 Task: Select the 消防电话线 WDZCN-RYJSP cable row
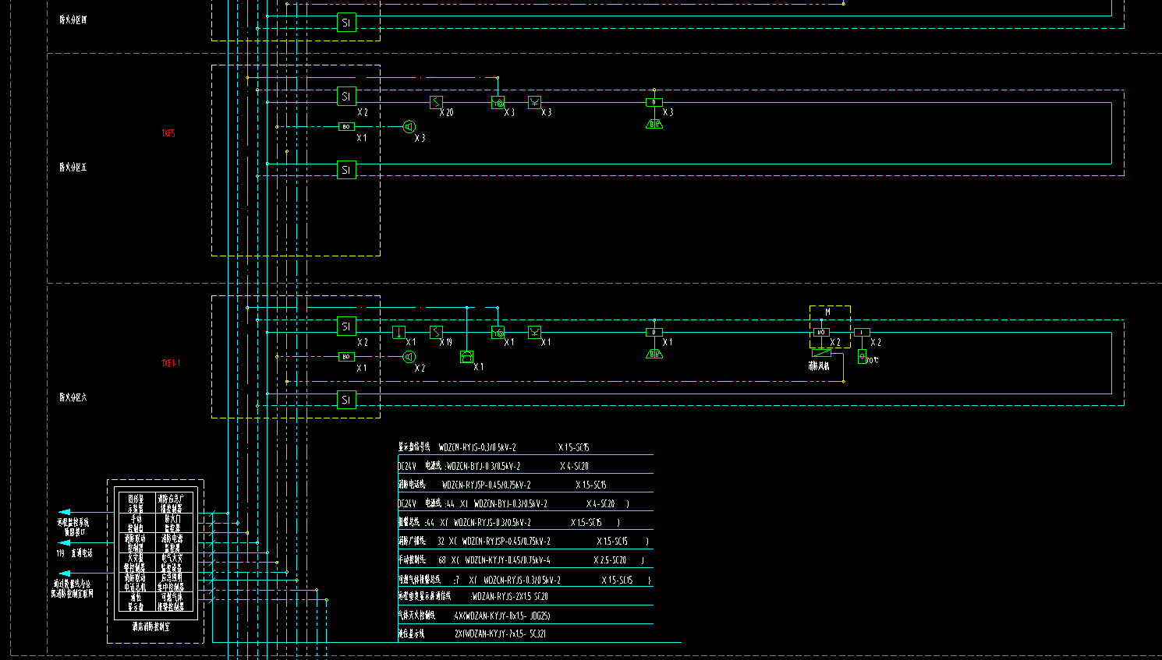(502, 485)
